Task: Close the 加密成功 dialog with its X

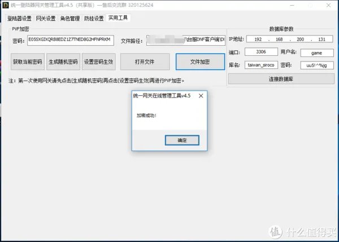Action: (201, 96)
